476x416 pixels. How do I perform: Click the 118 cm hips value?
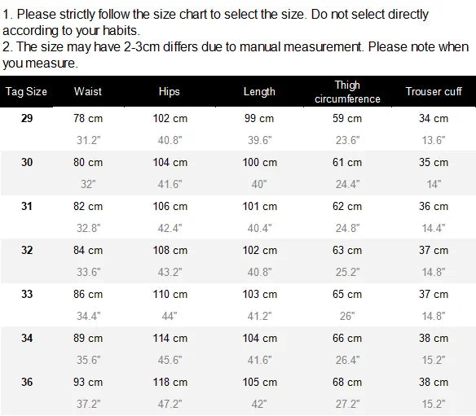tap(170, 382)
